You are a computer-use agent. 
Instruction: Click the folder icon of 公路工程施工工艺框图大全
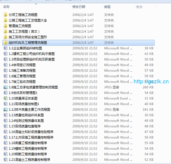coord(5,20)
